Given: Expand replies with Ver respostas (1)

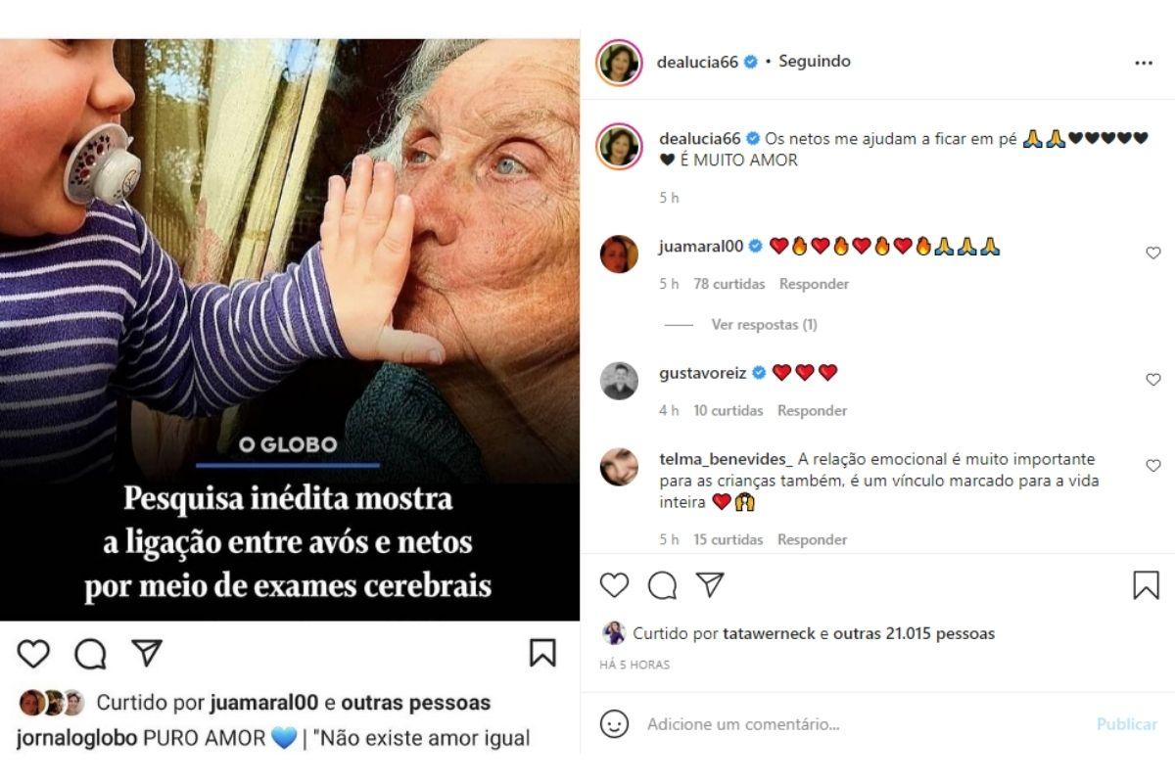Looking at the screenshot, I should click(764, 324).
